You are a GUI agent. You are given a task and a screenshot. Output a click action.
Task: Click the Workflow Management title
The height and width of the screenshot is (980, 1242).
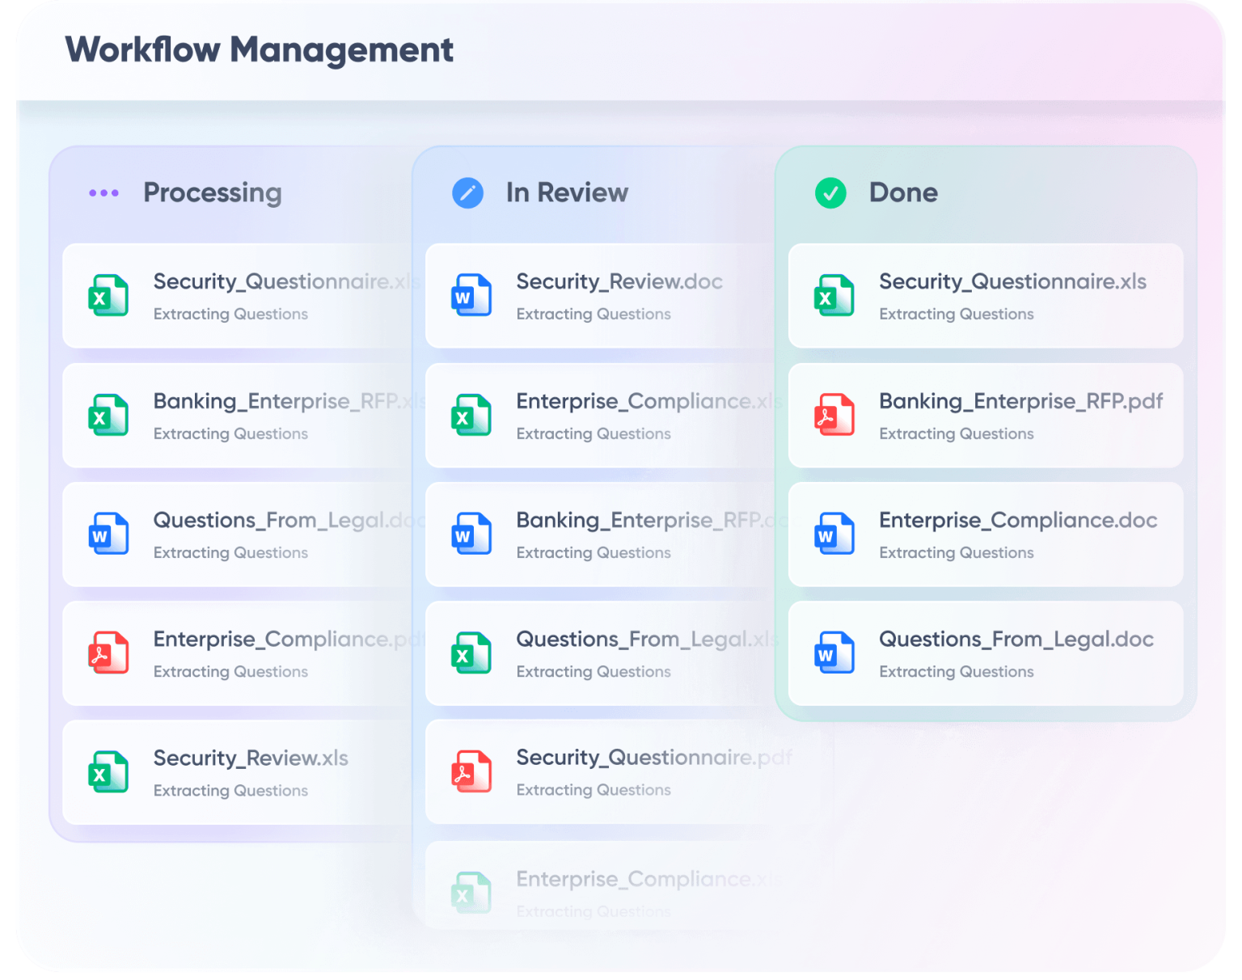260,50
